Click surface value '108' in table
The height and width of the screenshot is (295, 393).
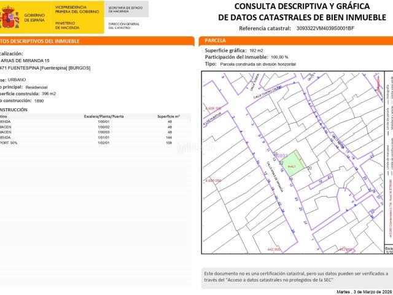169,143
